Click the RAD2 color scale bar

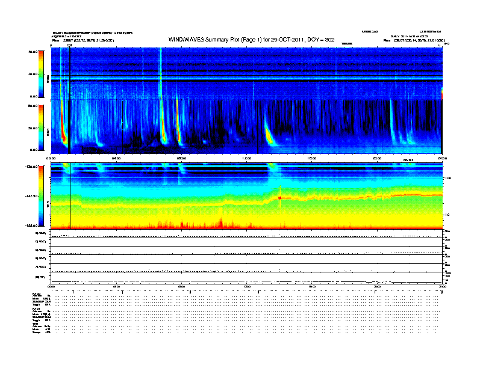click(x=41, y=74)
